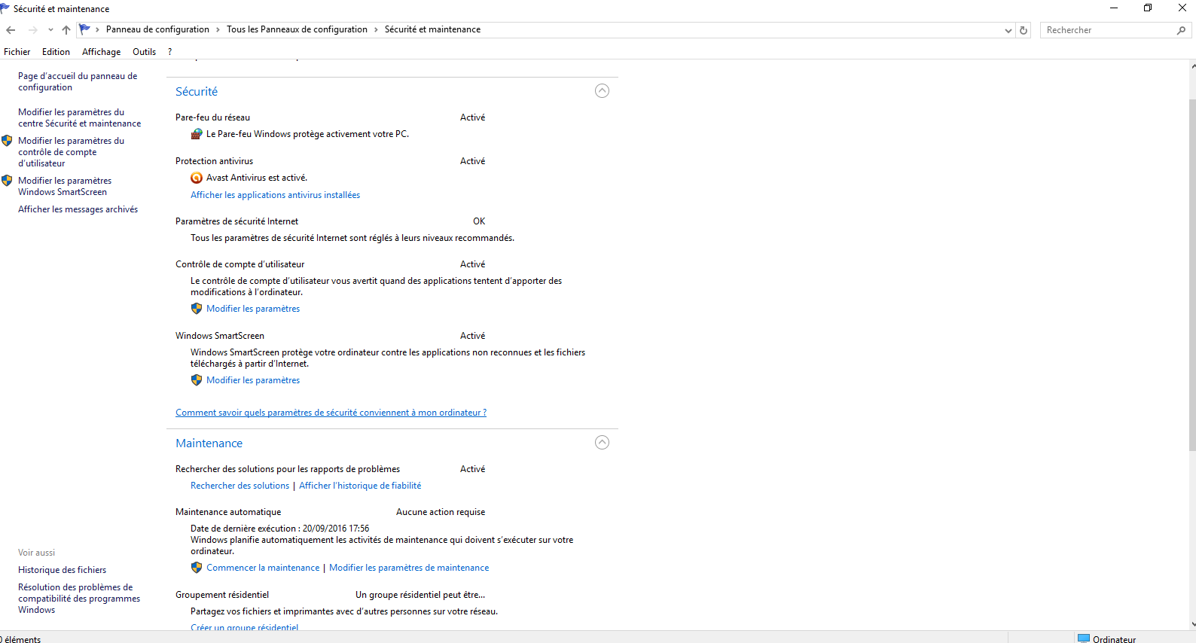Collapse the Maintenance section
The height and width of the screenshot is (643, 1196).
(x=602, y=443)
